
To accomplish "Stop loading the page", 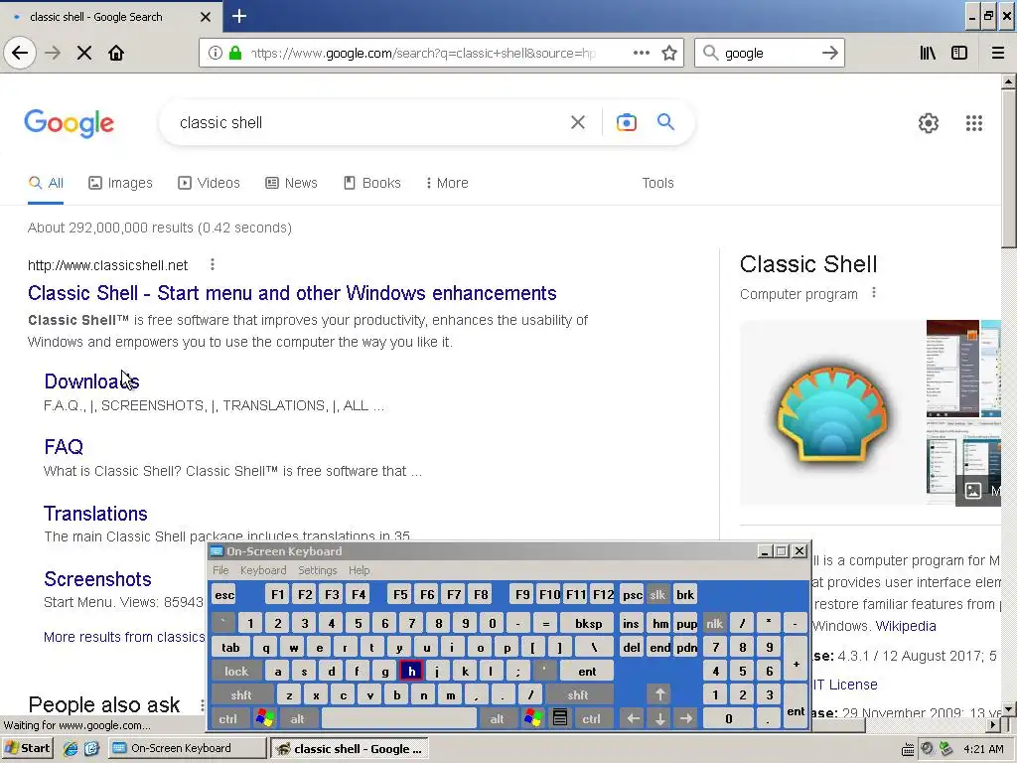I will tap(84, 53).
